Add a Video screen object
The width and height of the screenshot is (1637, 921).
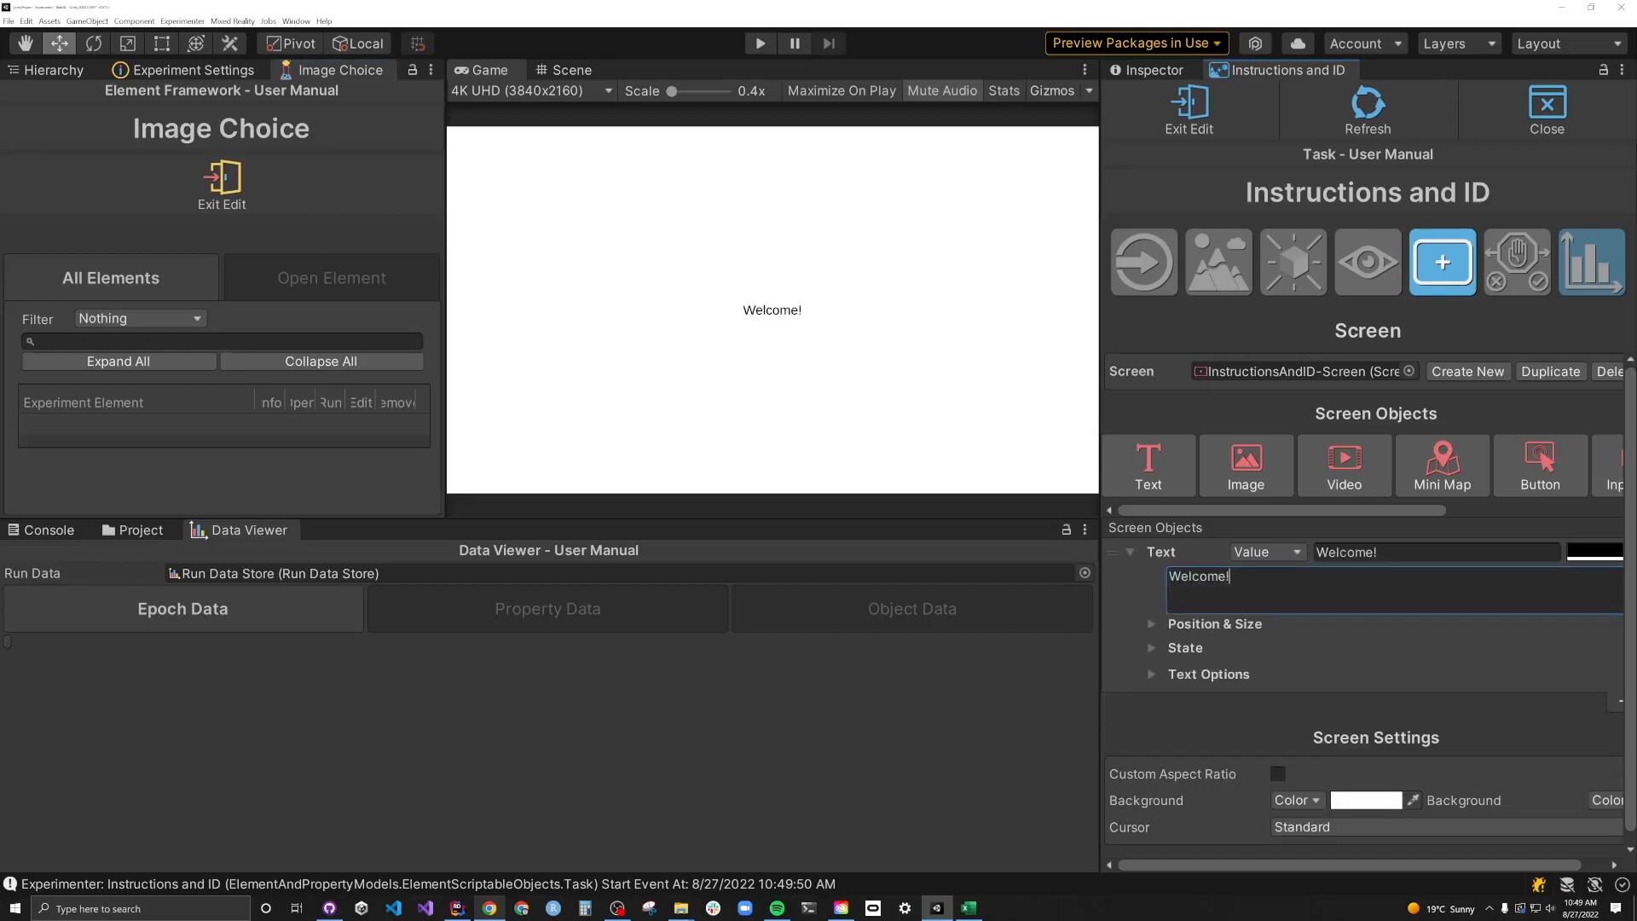[x=1344, y=466]
